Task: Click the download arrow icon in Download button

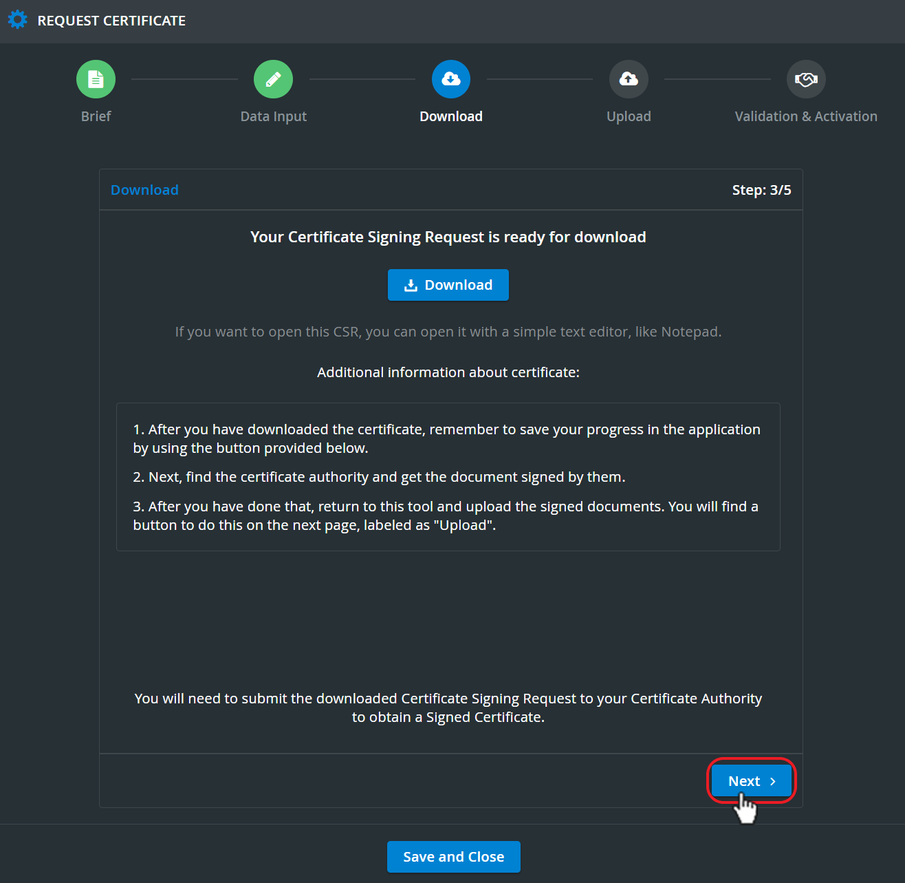Action: [411, 285]
